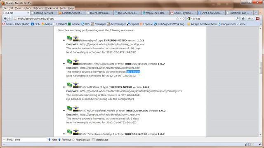The image size is (264, 148).
Task: Go forward with the forward arrow
Action: (9, 18)
